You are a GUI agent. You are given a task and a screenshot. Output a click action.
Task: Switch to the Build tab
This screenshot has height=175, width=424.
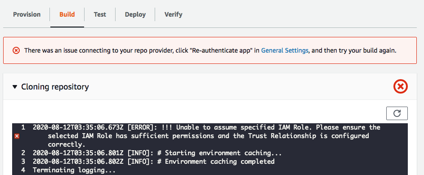67,14
